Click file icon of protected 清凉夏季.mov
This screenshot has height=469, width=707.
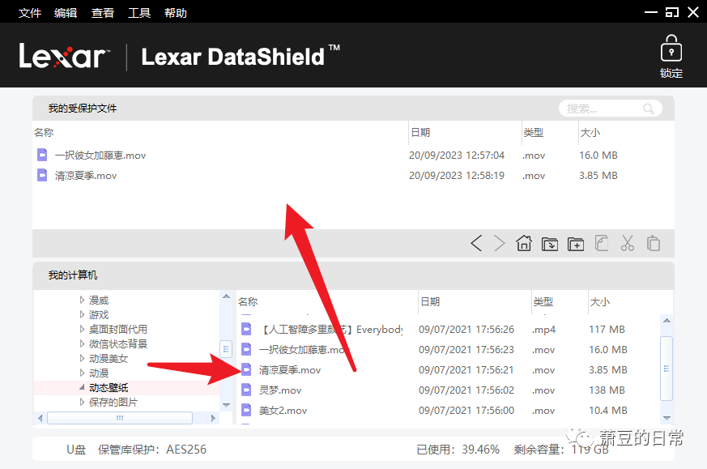pos(42,175)
